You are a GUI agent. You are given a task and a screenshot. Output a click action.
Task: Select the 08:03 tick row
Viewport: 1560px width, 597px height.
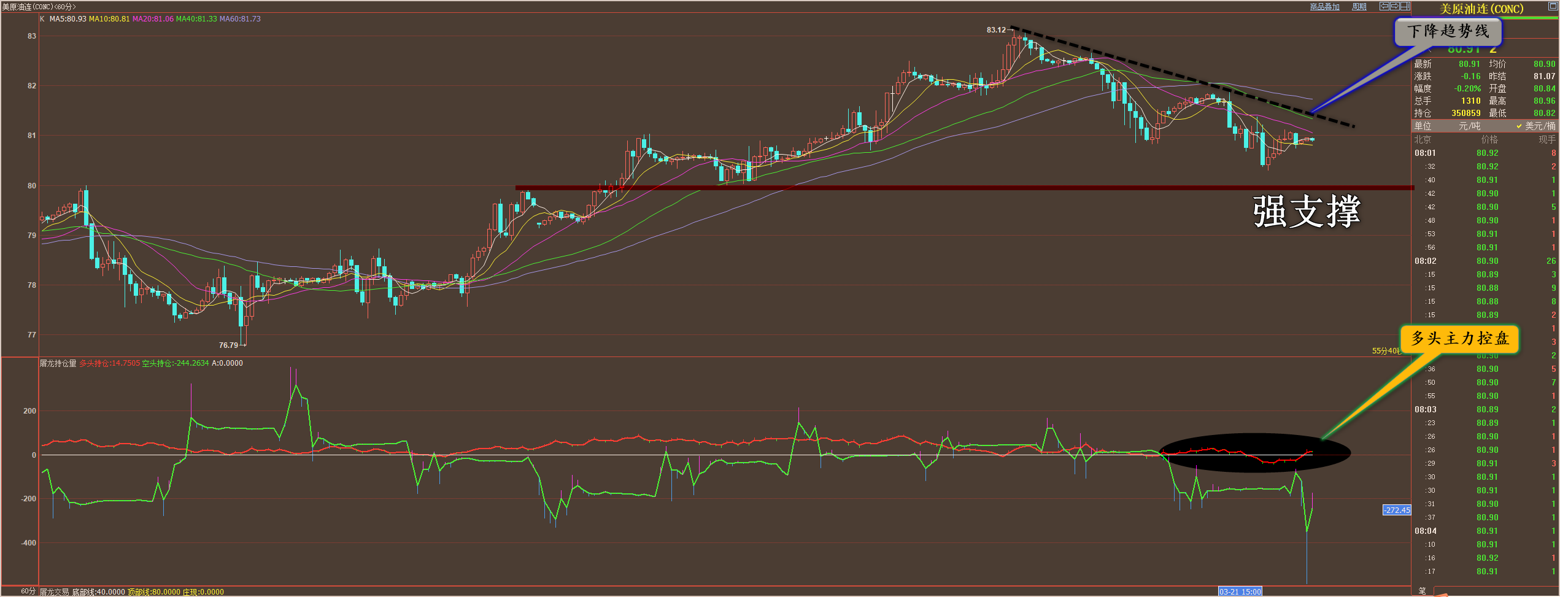coord(1485,409)
